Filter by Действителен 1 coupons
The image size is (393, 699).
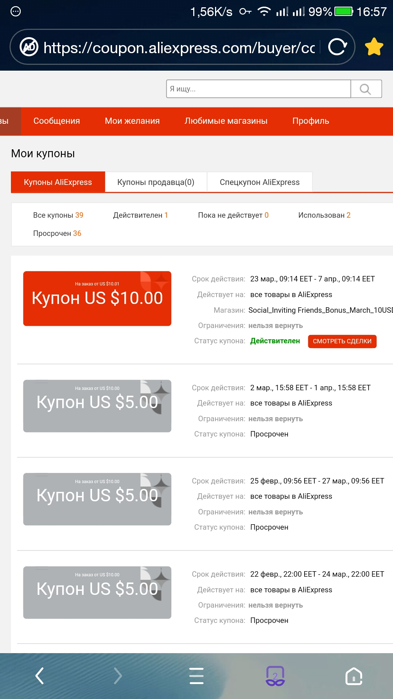tap(140, 215)
